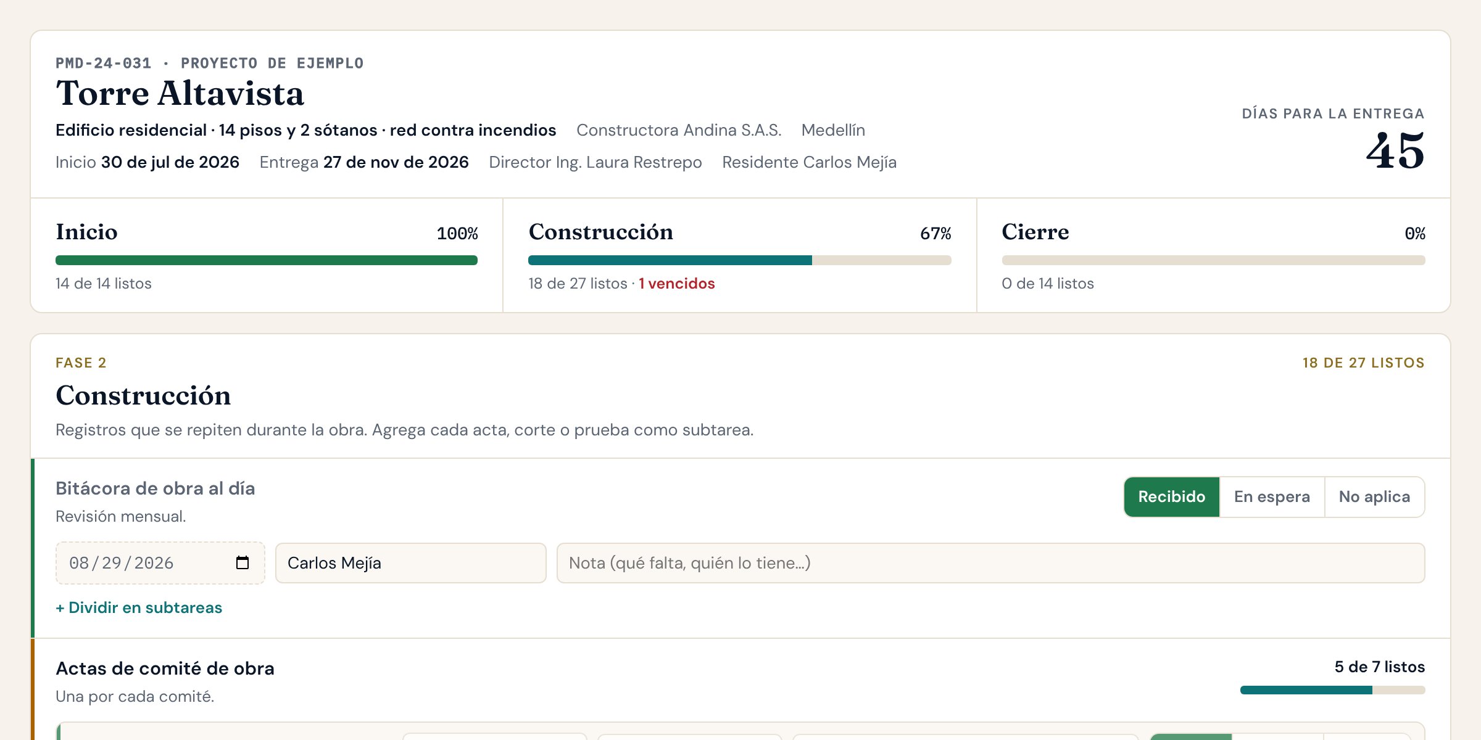Set Bitácora de obra status to Recibido
This screenshot has width=1481, height=740.
click(1171, 496)
